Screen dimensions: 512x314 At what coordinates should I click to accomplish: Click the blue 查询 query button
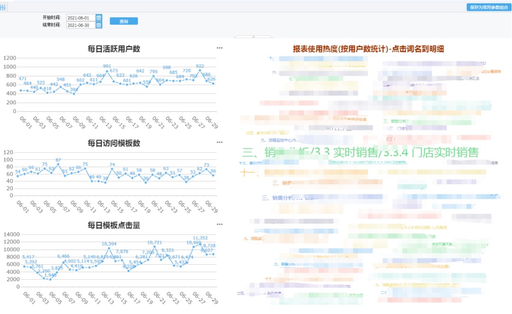click(x=123, y=21)
